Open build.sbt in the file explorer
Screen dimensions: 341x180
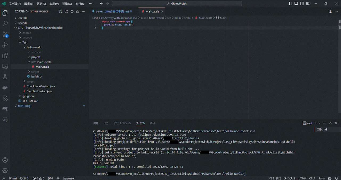point(37,76)
